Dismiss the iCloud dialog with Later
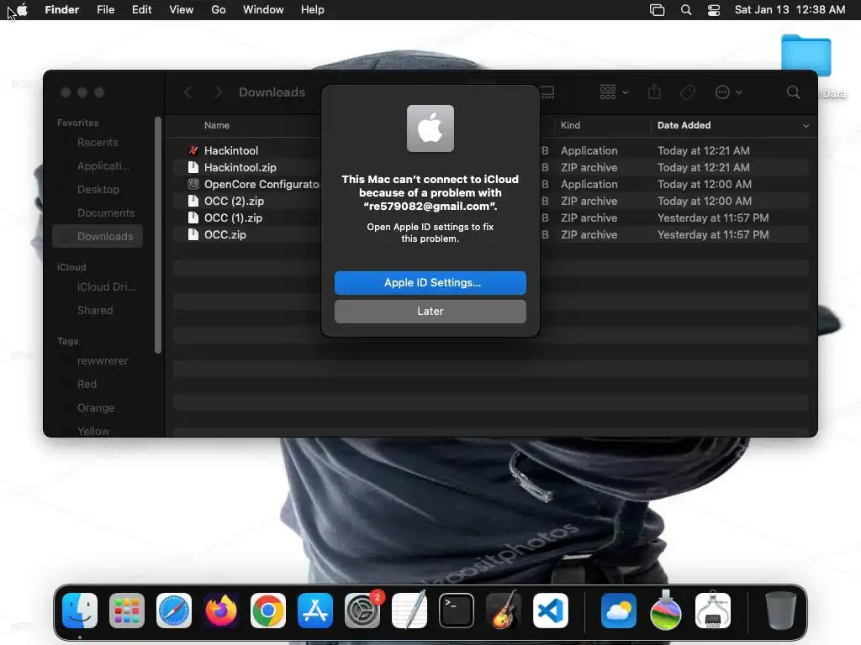The height and width of the screenshot is (645, 861). tap(430, 311)
